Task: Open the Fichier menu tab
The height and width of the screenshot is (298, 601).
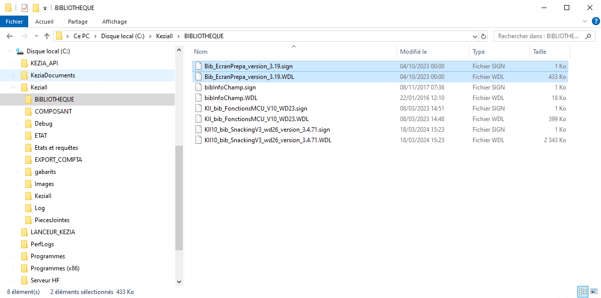Action: pos(14,22)
